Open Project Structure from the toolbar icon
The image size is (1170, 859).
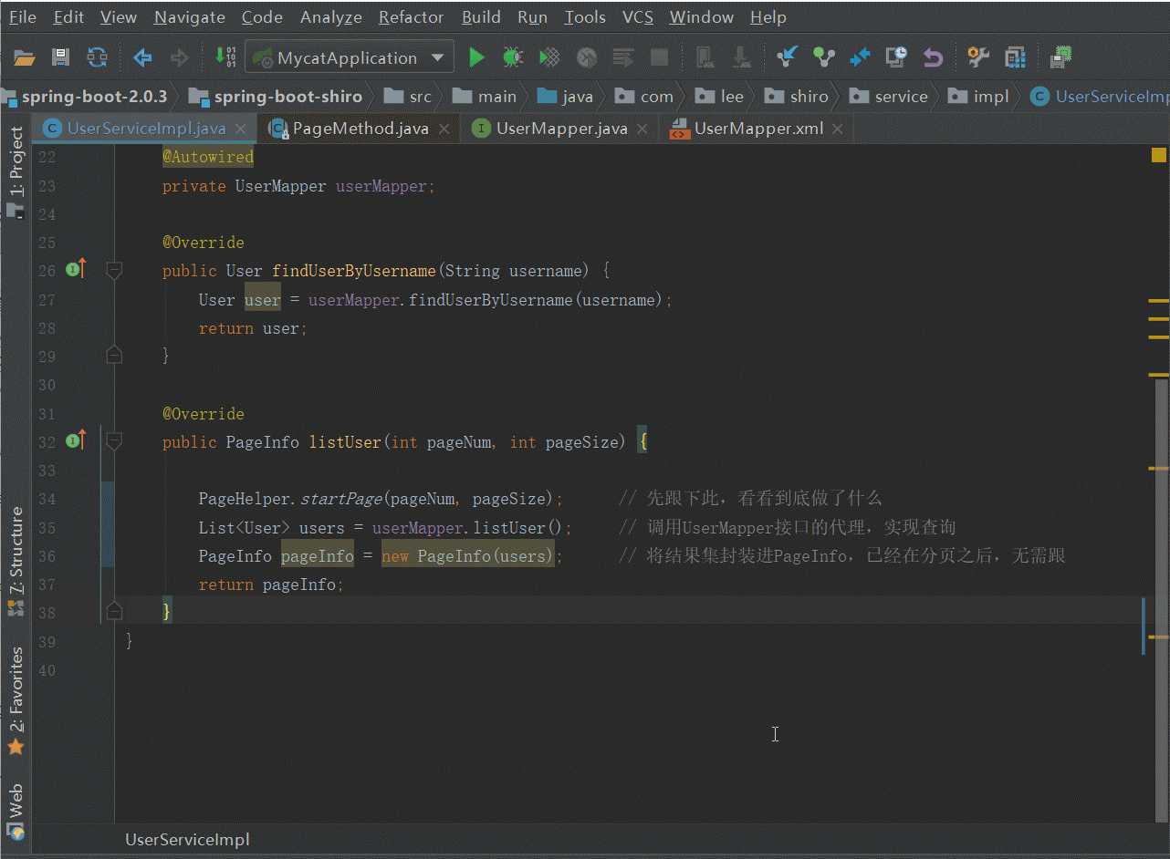point(1015,58)
